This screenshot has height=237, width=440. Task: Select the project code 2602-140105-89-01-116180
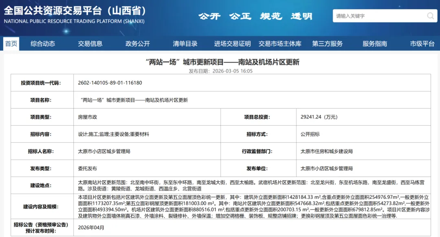[110, 83]
